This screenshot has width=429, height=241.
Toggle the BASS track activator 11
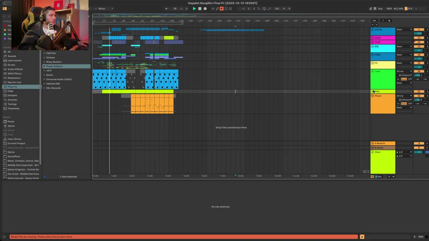pyautogui.click(x=419, y=38)
